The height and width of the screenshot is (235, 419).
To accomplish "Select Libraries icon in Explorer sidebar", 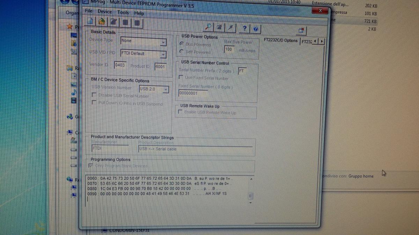I will pyautogui.click(x=69, y=69).
